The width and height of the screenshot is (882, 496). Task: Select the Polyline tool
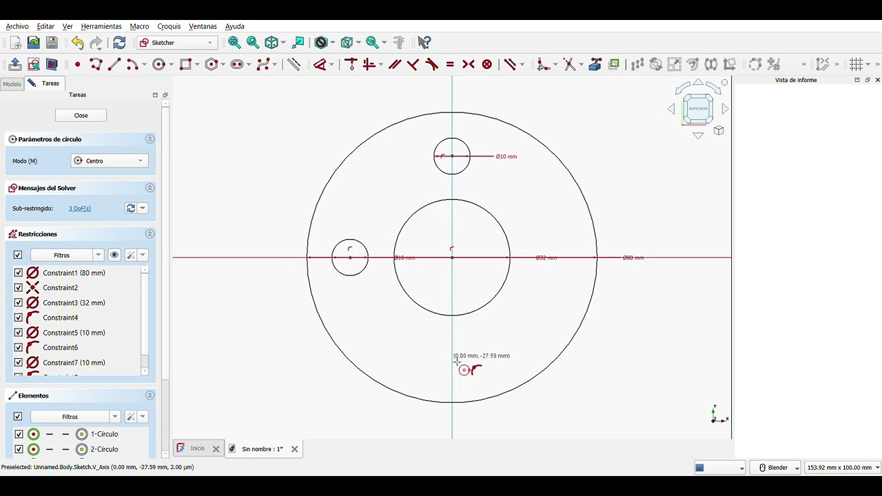96,64
